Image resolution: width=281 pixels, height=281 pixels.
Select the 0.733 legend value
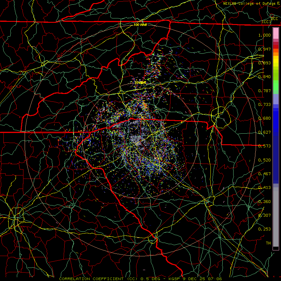tap(264, 104)
